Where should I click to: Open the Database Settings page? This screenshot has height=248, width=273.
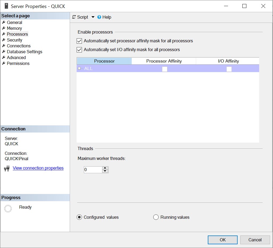point(24,52)
